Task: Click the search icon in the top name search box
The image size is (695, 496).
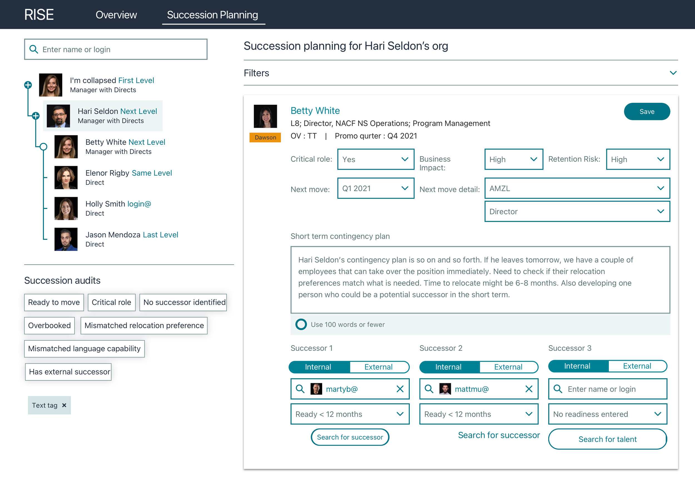Action: pyautogui.click(x=33, y=49)
